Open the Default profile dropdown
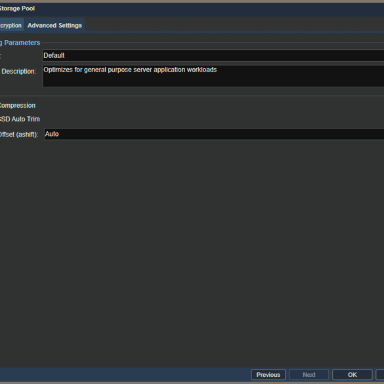This screenshot has height=384, width=384. 213,55
